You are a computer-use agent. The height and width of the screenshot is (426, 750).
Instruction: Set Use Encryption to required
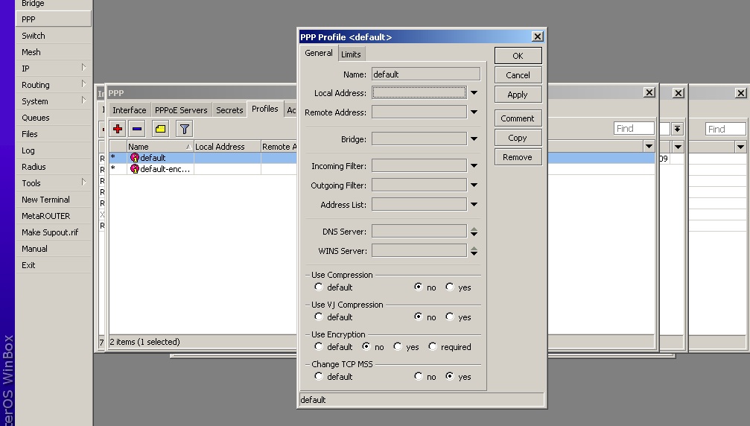click(433, 346)
